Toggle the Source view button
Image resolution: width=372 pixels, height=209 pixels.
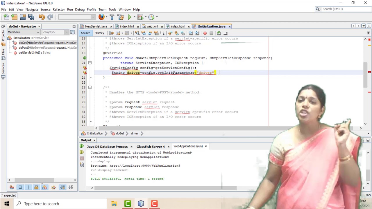coord(85,33)
